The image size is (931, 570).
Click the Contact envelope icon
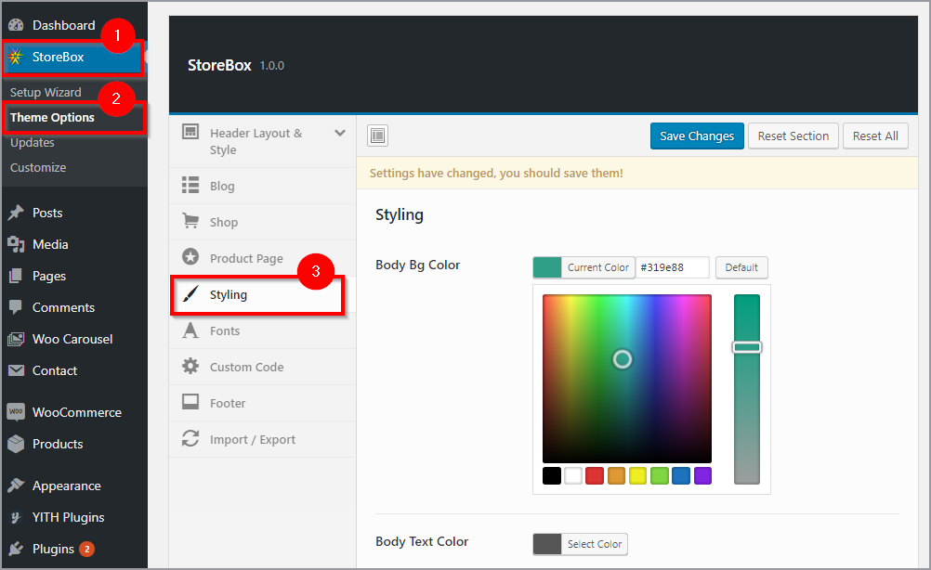[x=16, y=370]
